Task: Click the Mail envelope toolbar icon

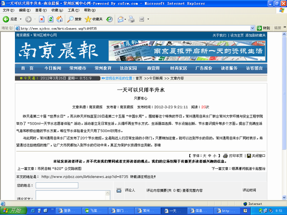Action: coord(120,19)
